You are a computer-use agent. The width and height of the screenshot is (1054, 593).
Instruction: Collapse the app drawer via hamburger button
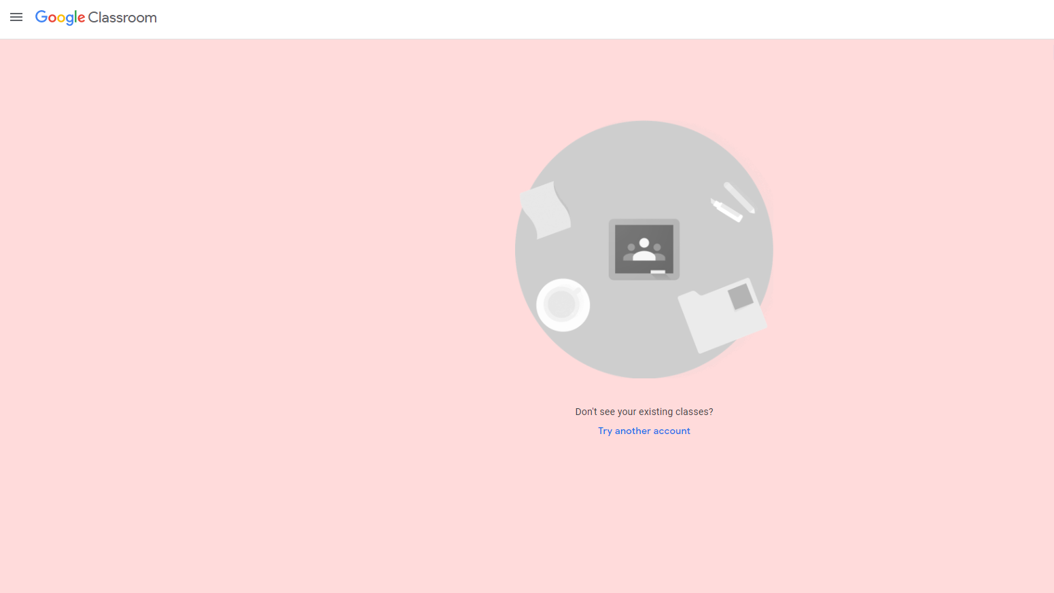16,17
